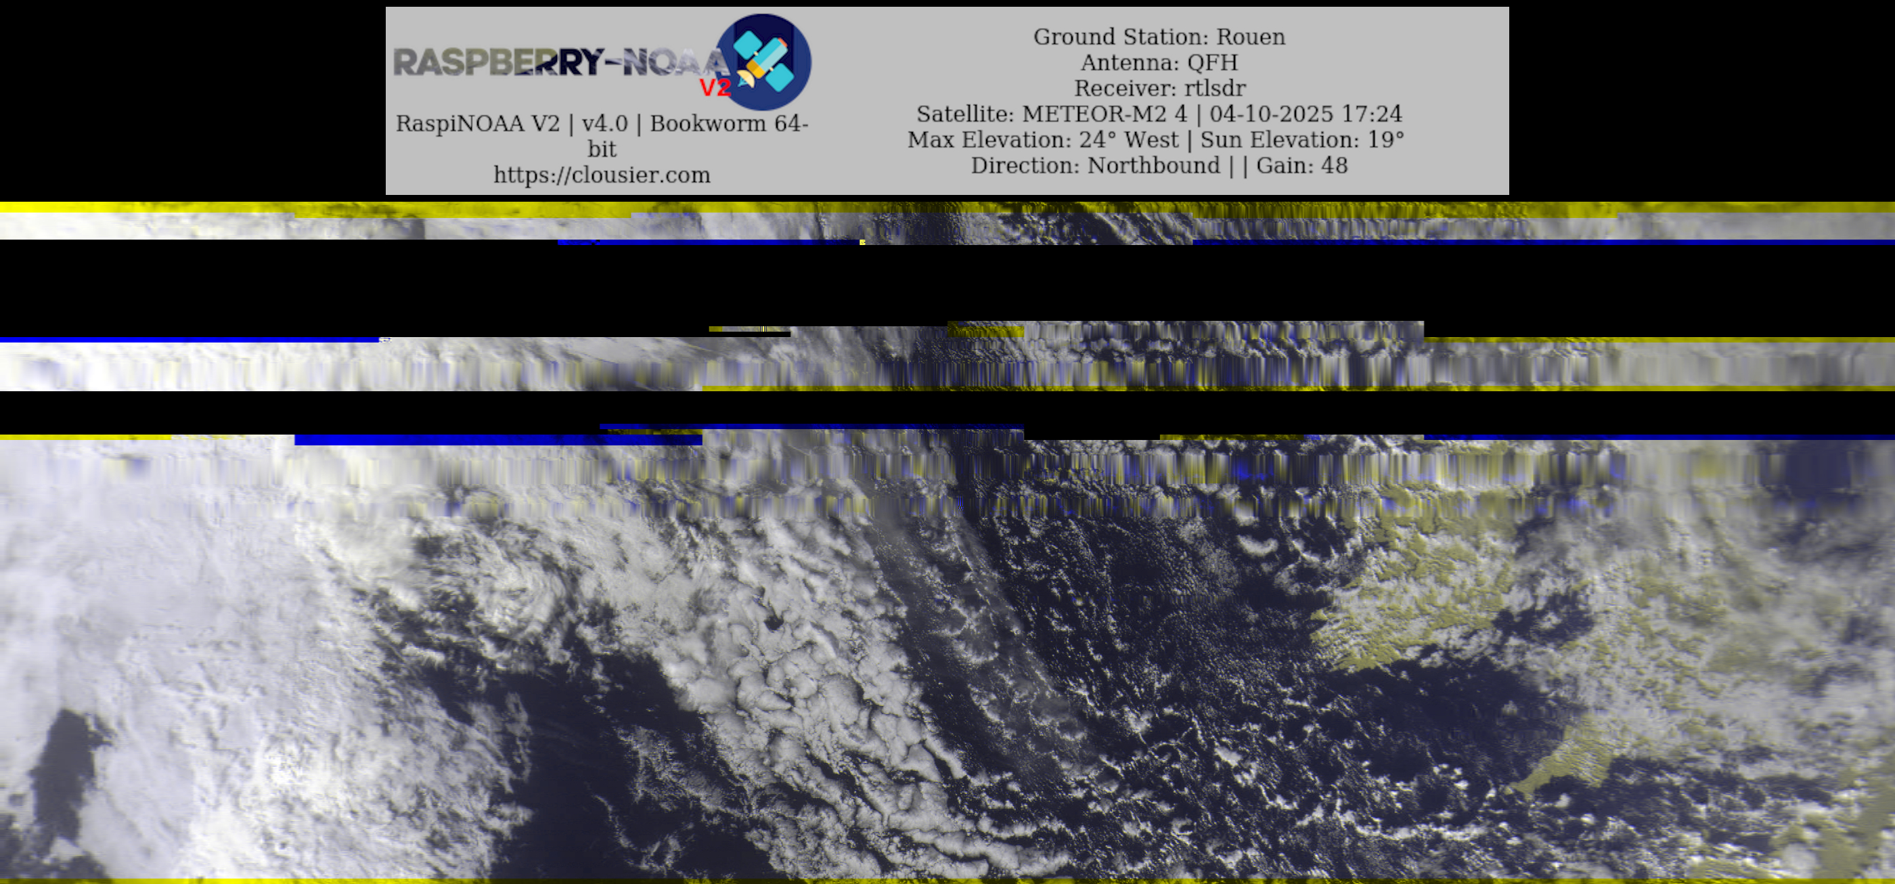Select the Ground Station: Rouen line

pyautogui.click(x=1159, y=37)
